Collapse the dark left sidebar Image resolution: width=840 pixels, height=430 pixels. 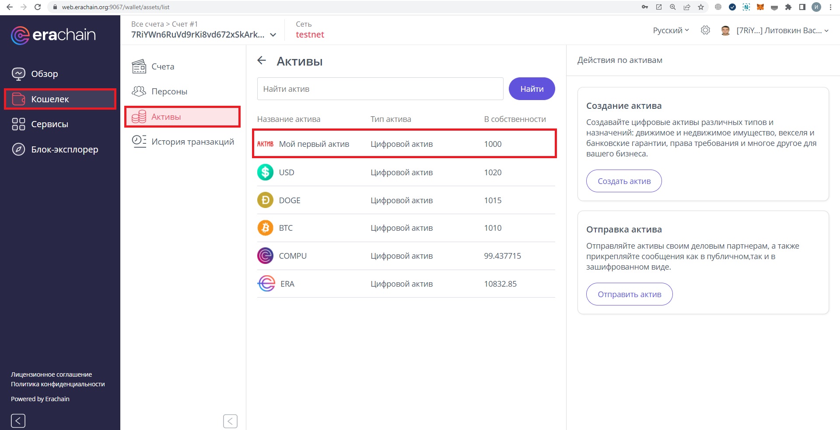pos(18,421)
